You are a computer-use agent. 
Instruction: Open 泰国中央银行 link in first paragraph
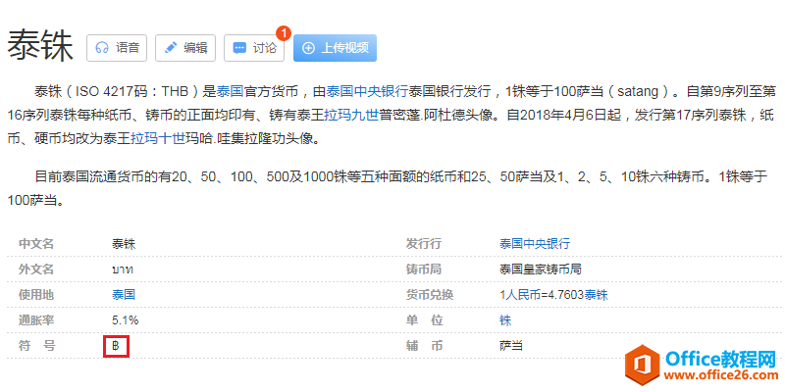(x=367, y=91)
